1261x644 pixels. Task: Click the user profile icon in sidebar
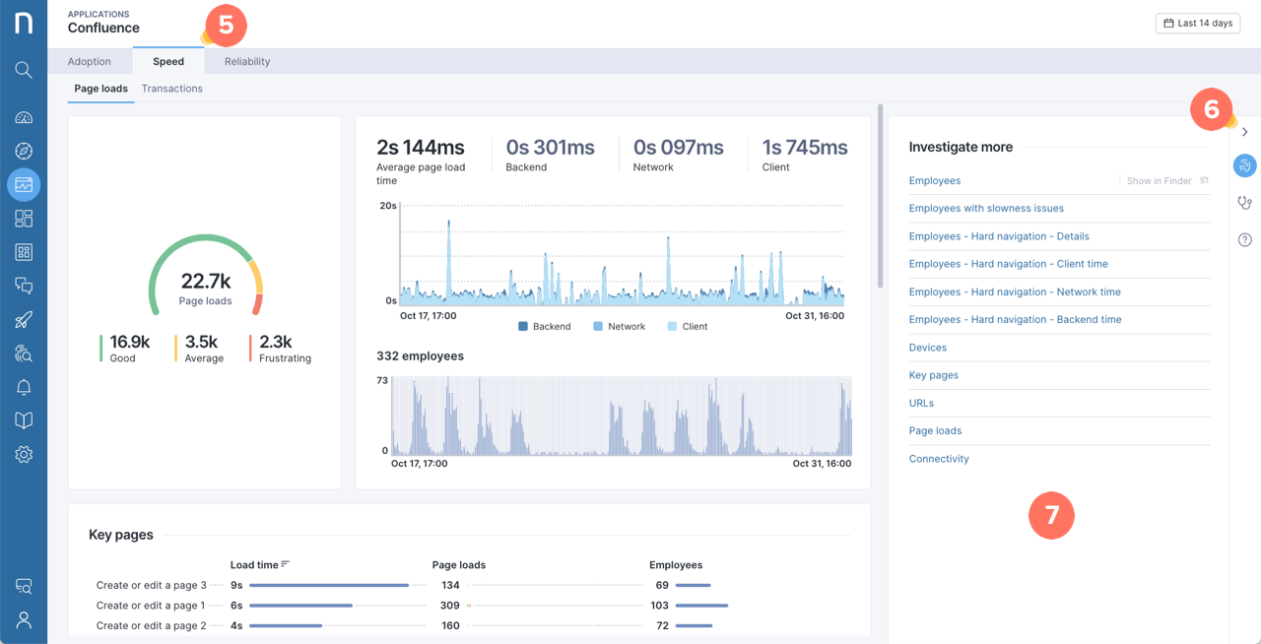coord(24,619)
